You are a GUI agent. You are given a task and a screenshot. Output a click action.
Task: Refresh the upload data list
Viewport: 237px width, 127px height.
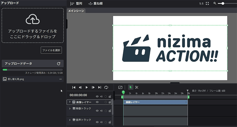(59, 64)
